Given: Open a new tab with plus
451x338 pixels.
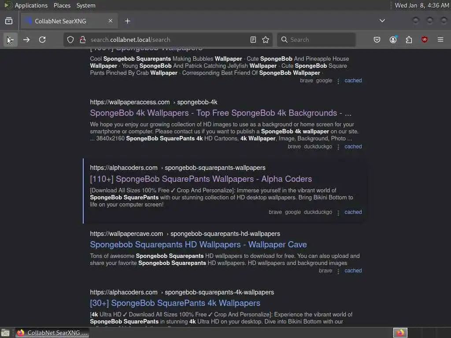Looking at the screenshot, I should [127, 21].
